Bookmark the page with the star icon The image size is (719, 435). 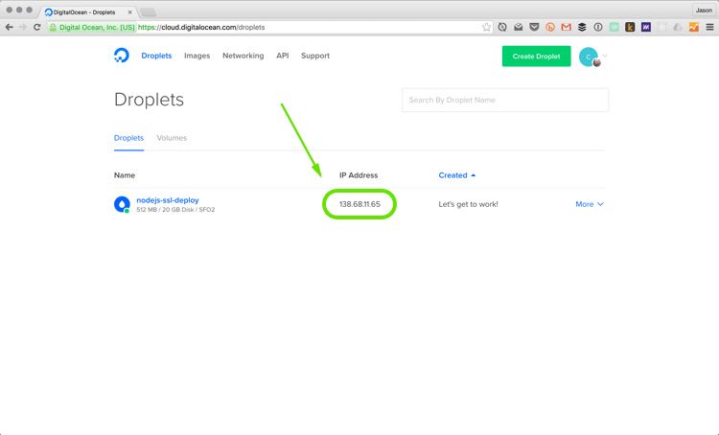[x=486, y=27]
